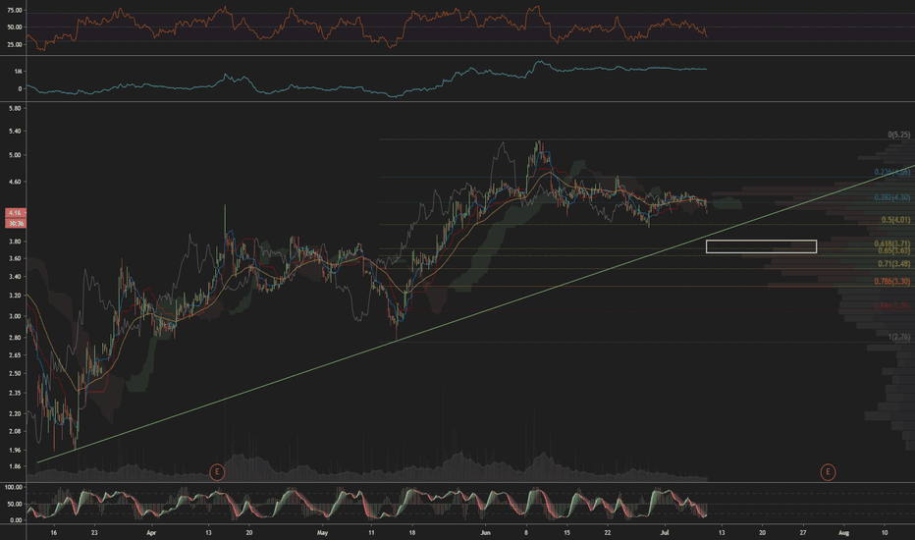Screen dimensions: 915x540
Task: Click the Aug label on the time axis
Action: pyautogui.click(x=843, y=532)
